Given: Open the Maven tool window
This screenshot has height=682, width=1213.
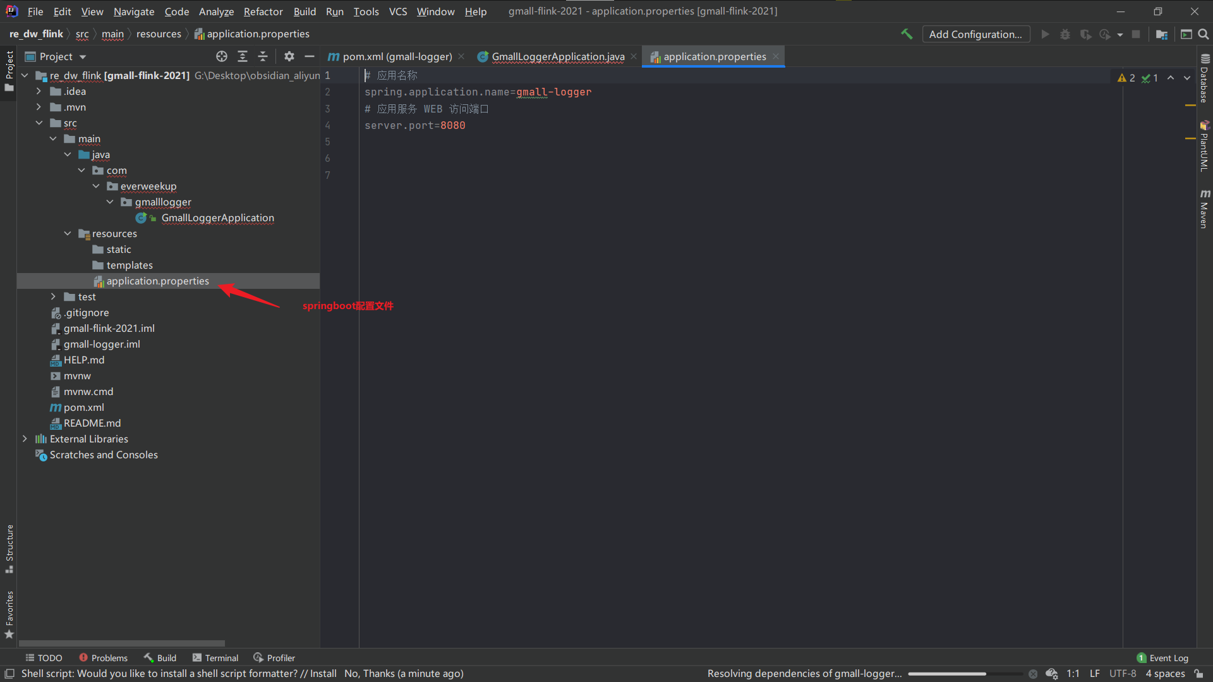Looking at the screenshot, I should coord(1204,209).
